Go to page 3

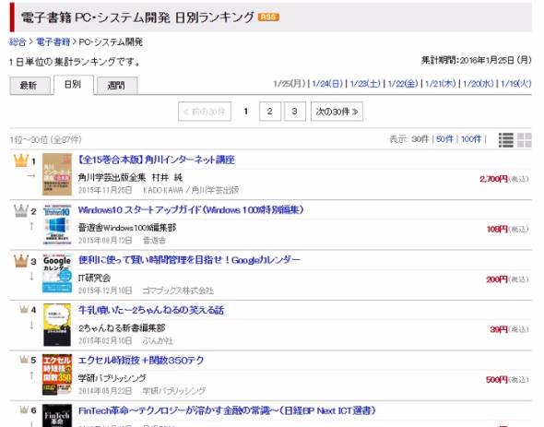click(x=294, y=112)
